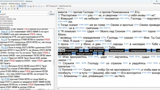Click the print icon in toolbar

pyautogui.click(x=30, y=6)
